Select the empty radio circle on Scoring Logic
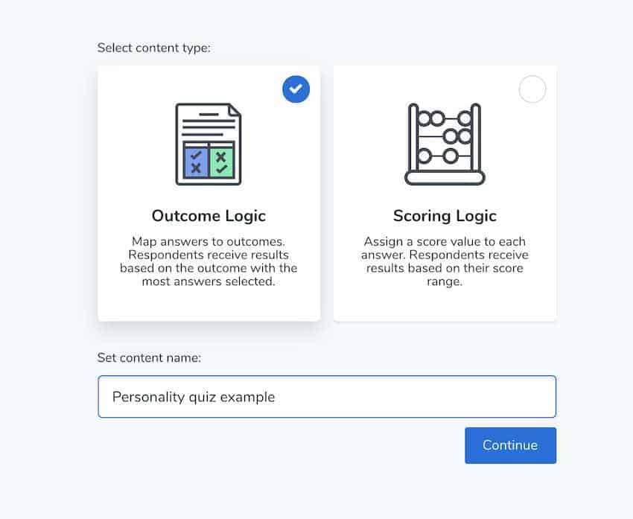 (532, 89)
